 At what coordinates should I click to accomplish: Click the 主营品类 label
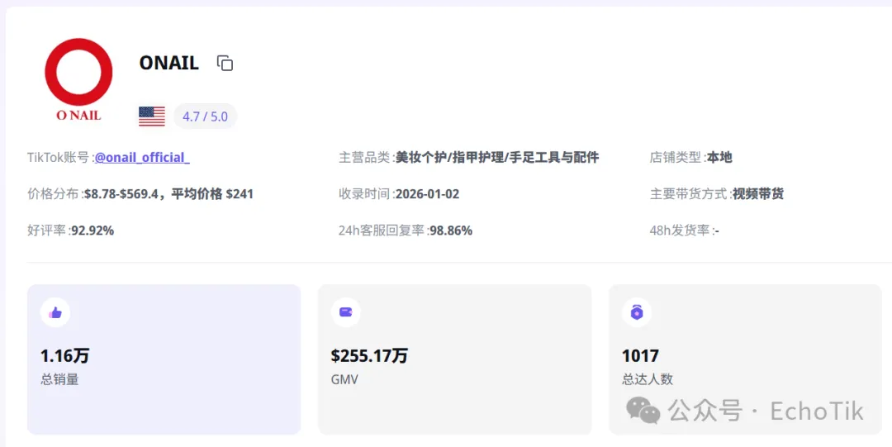(x=365, y=158)
